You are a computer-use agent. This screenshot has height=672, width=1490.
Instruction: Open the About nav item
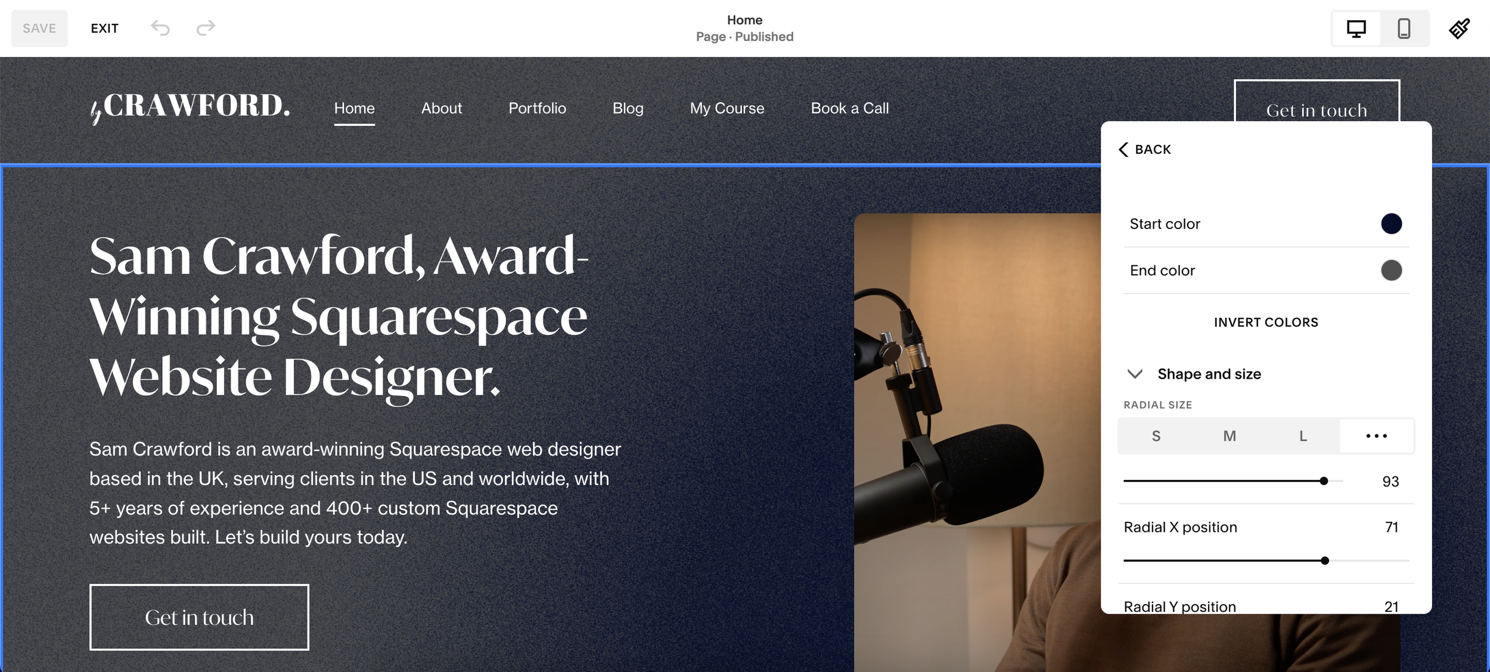click(442, 108)
